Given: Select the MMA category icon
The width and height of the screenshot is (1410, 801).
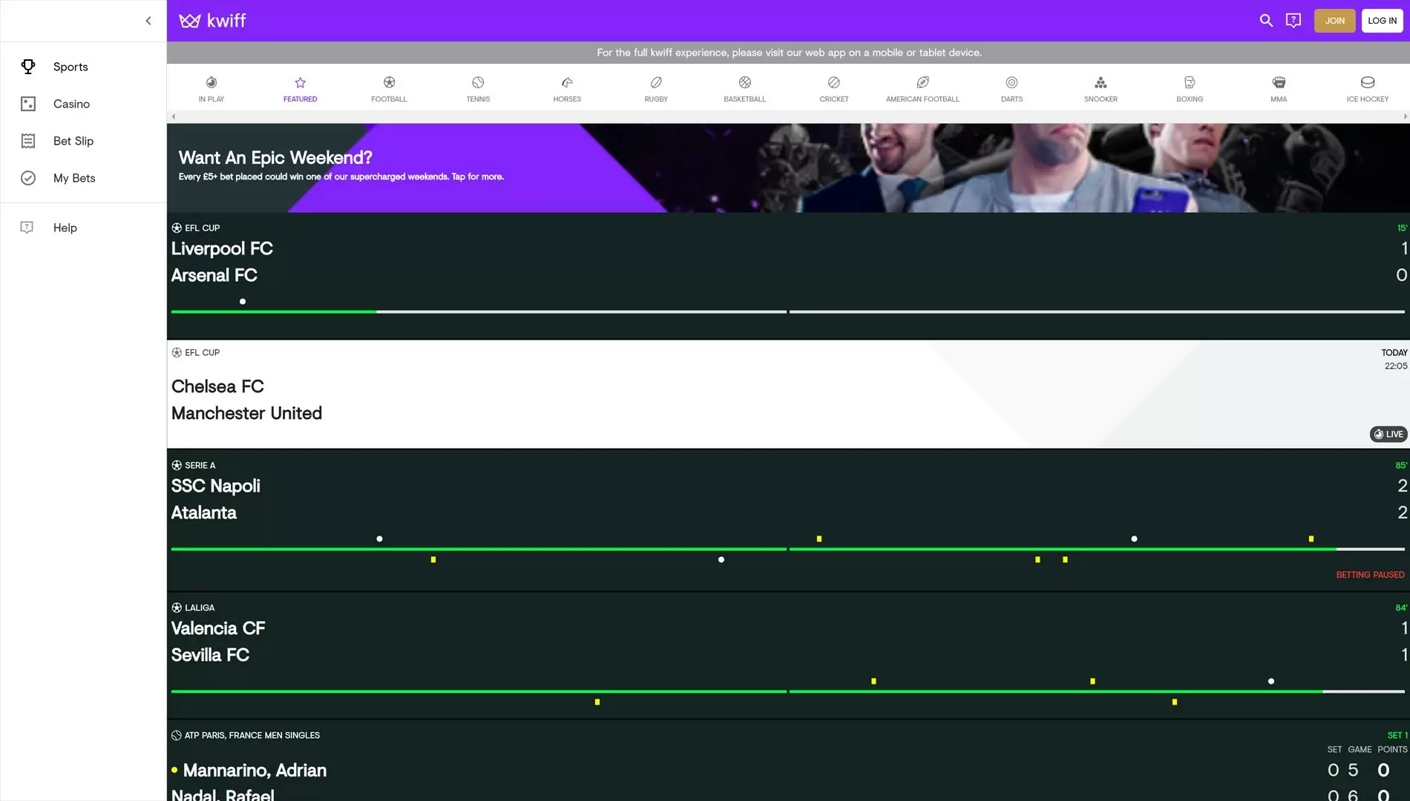Looking at the screenshot, I should pos(1279,82).
